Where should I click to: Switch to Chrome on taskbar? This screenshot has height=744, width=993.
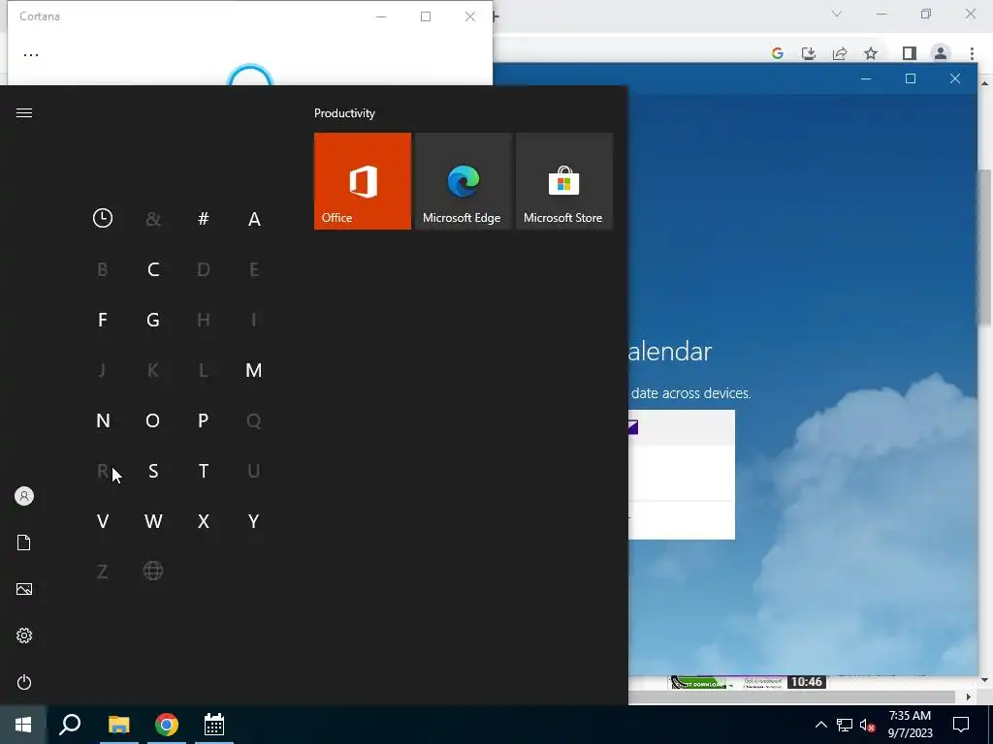167,725
